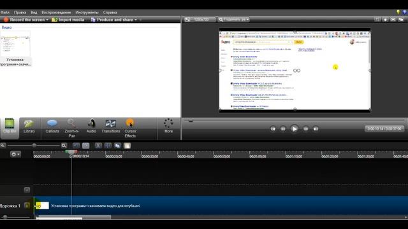The height and width of the screenshot is (229, 408).
Task: Open the Воспроизведение menu
Action: click(56, 12)
